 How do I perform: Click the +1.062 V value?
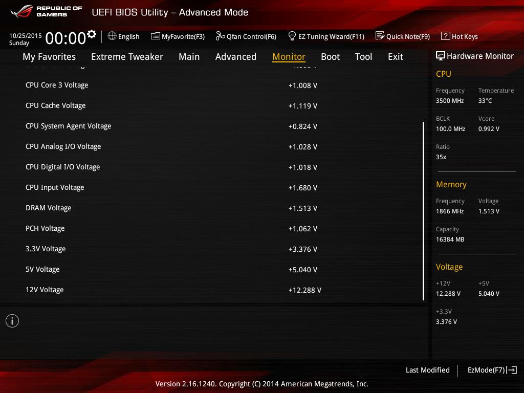pyautogui.click(x=303, y=229)
